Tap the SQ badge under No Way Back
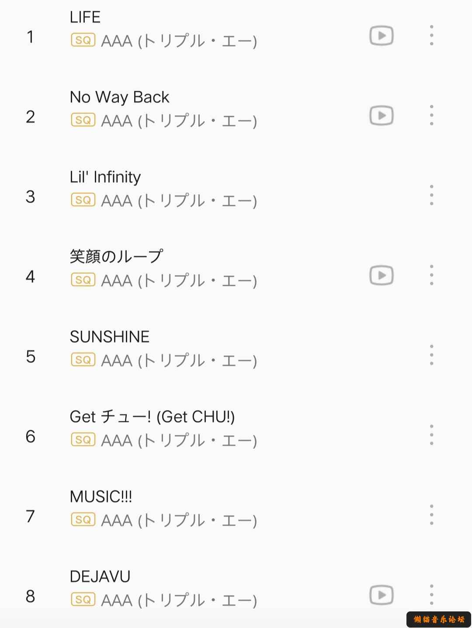The height and width of the screenshot is (628, 472). click(83, 120)
